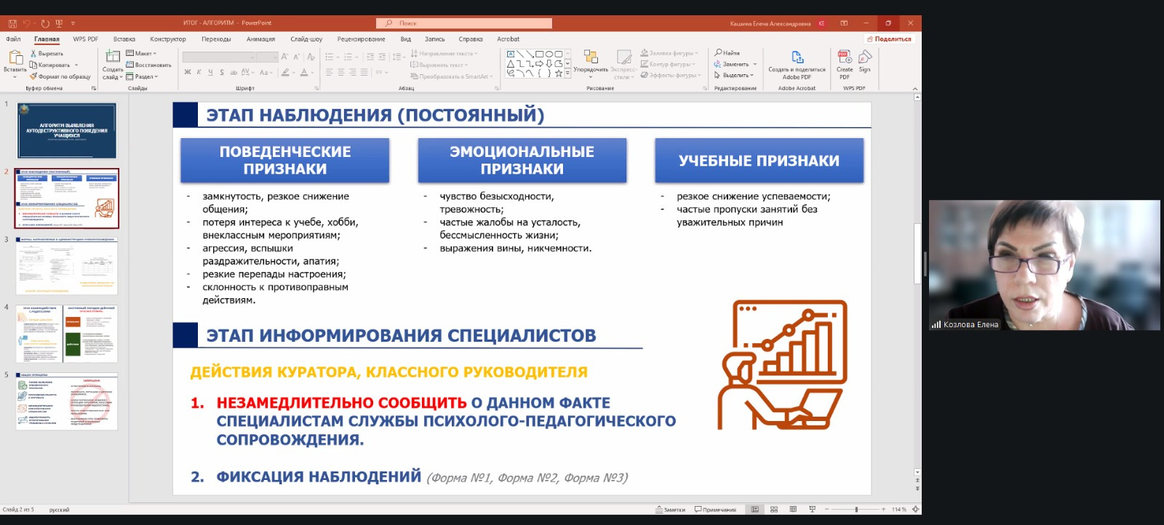Expand the Select (Выделить) dropdown
Image resolution: width=1164 pixels, height=525 pixels.
tap(735, 75)
